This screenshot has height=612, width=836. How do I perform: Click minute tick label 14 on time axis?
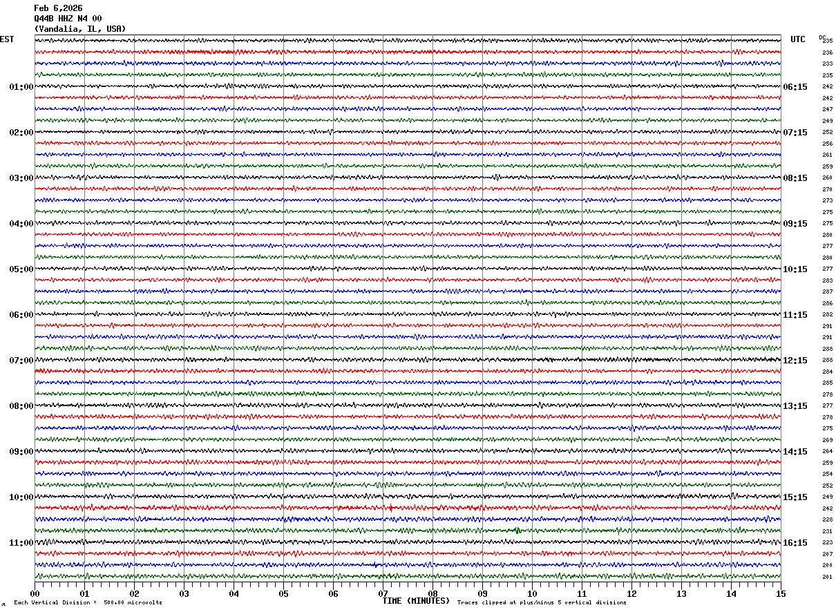pos(731,593)
